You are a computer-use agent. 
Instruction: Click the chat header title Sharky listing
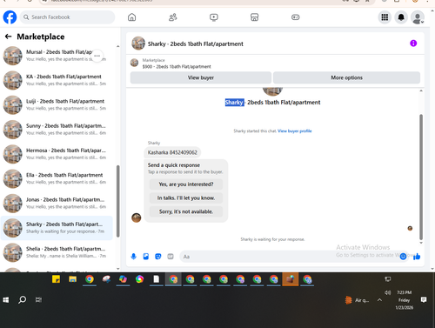[x=195, y=44]
